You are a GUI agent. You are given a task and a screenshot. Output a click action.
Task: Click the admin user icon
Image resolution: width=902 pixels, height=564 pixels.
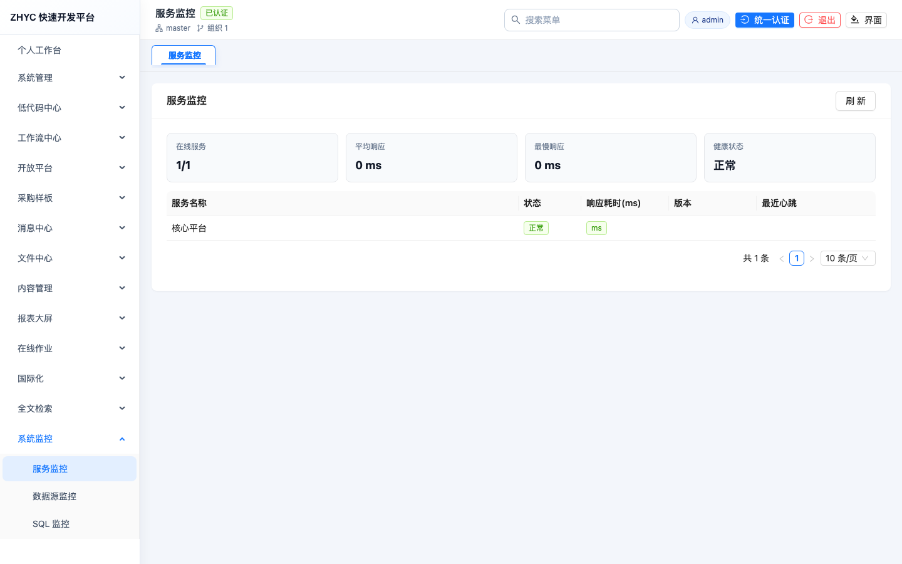pyautogui.click(x=695, y=20)
